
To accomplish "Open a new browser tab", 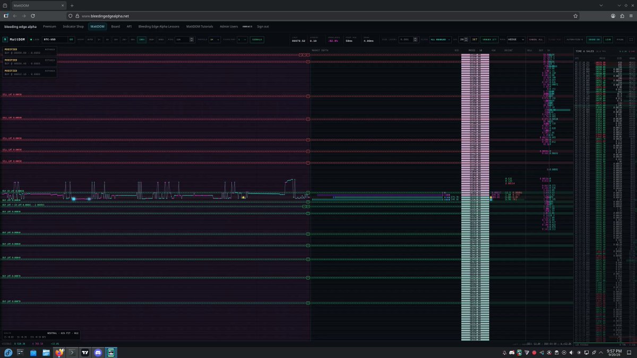I will [x=72, y=5].
